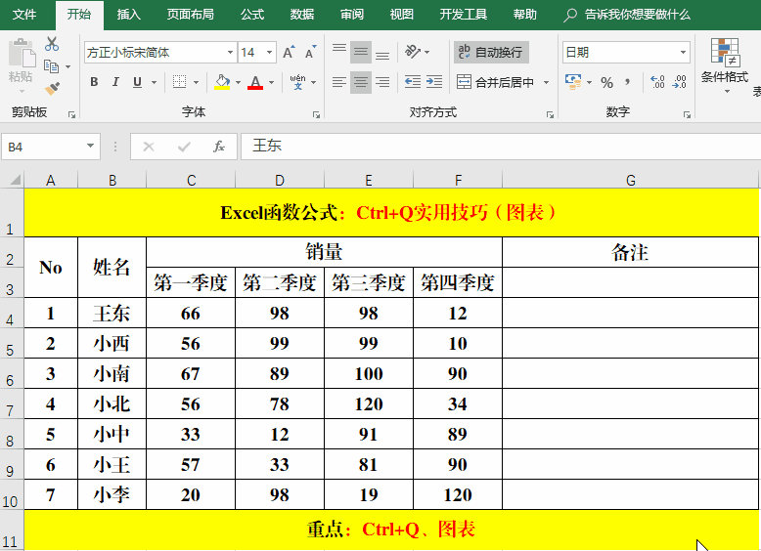Toggle Bold formatting
761x551 pixels.
(x=94, y=82)
